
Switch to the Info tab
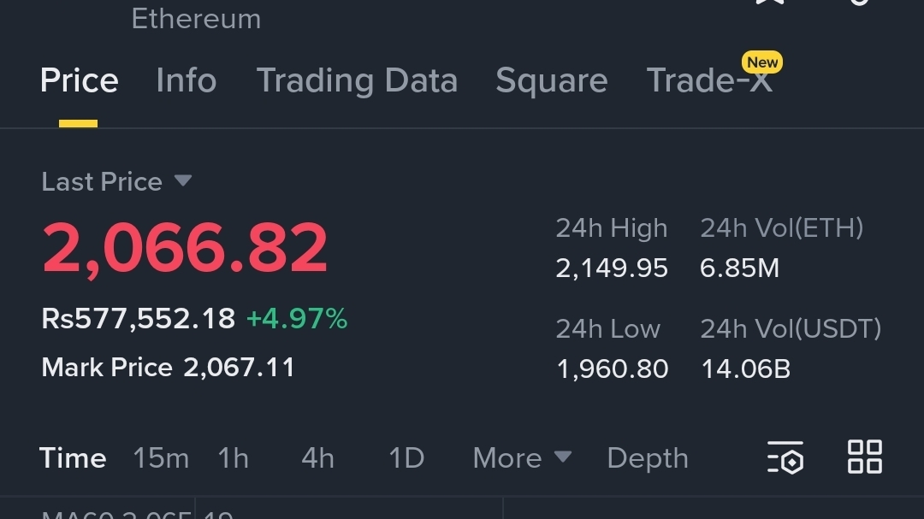pos(186,81)
